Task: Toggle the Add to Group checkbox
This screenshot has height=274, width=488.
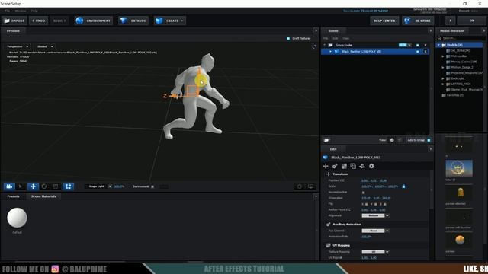Action: [x=429, y=140]
